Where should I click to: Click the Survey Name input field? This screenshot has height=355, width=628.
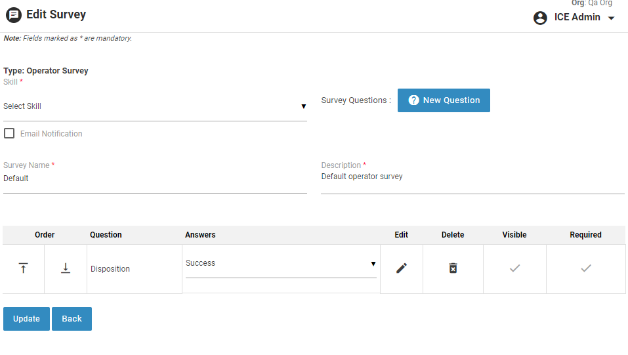tap(155, 179)
